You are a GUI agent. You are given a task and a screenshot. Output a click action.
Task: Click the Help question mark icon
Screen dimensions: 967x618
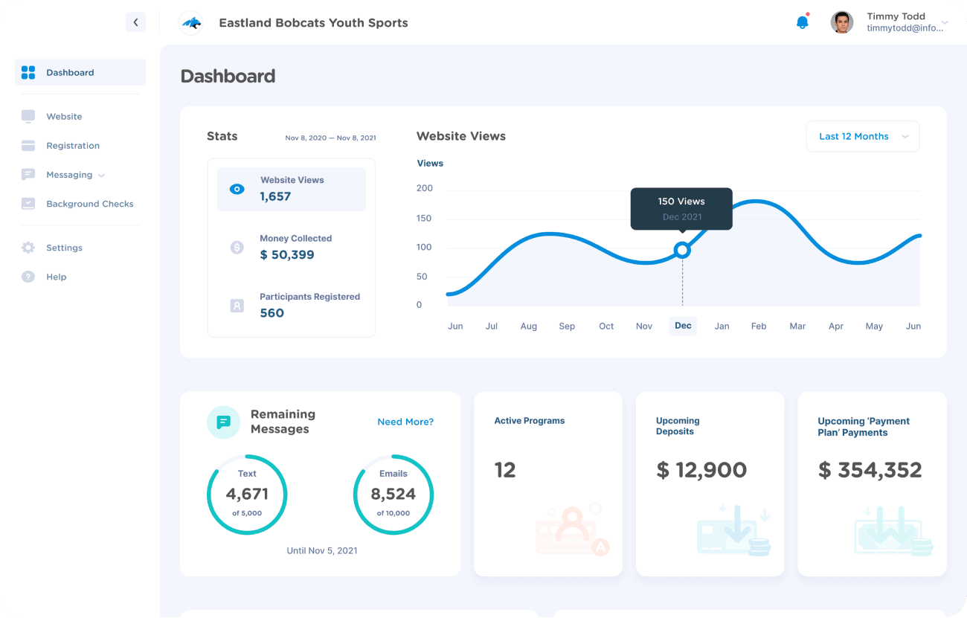click(x=28, y=276)
